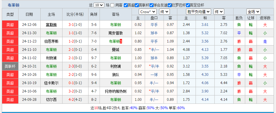Open the 0-1(0-1) score at 纽卡斯尔
The image size is (276, 113).
click(75, 83)
